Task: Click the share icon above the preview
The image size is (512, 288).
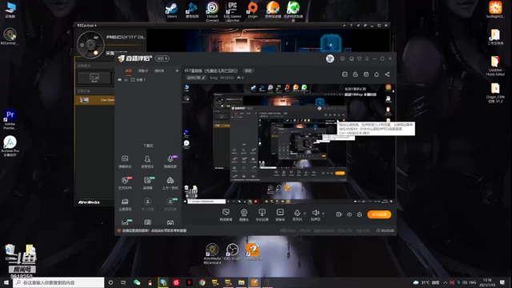Action: pyautogui.click(x=387, y=74)
